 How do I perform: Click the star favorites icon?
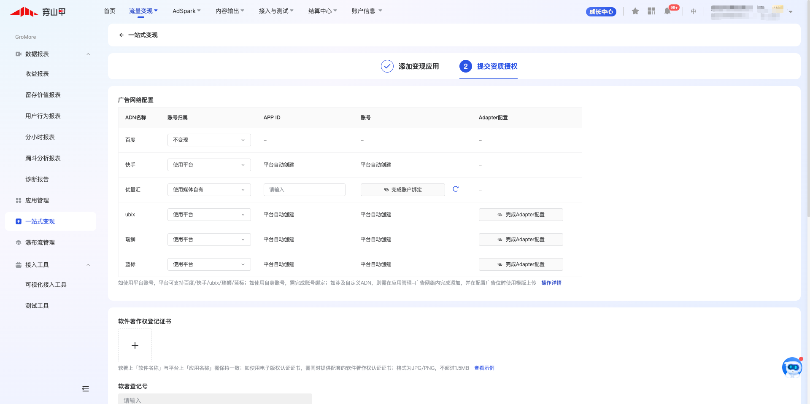tap(635, 11)
